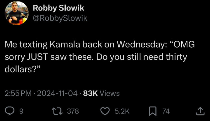Like the tweet with the heart icon

pos(105,111)
